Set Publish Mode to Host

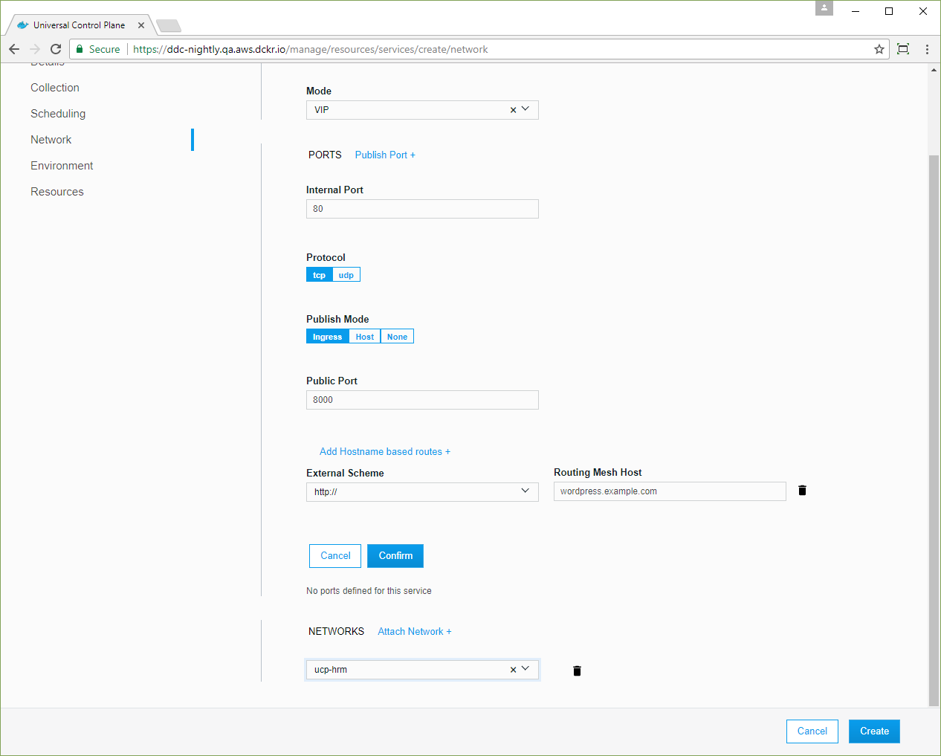click(364, 337)
